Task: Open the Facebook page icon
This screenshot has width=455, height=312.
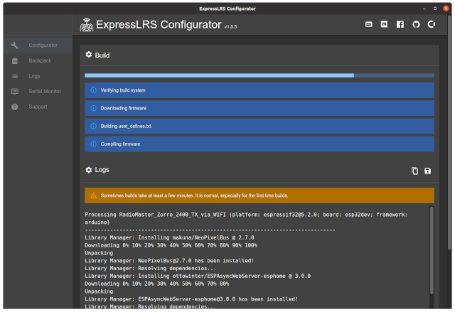Action: (400, 24)
